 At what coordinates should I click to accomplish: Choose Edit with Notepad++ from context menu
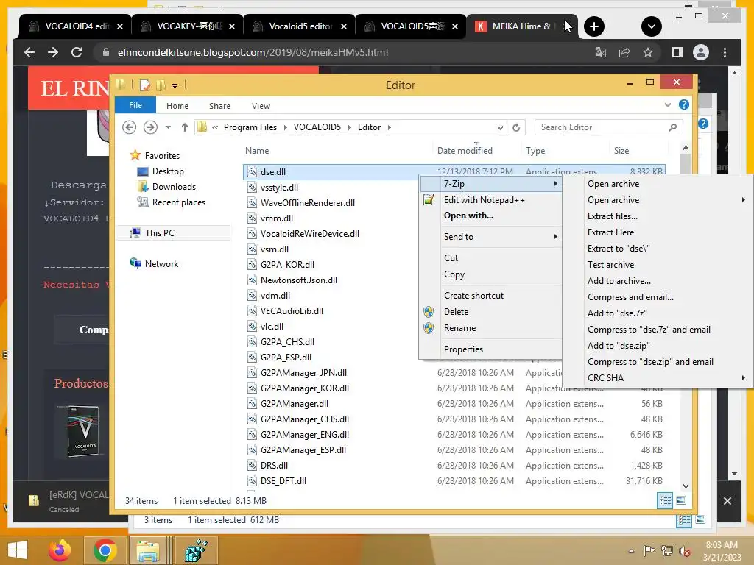tap(490, 200)
